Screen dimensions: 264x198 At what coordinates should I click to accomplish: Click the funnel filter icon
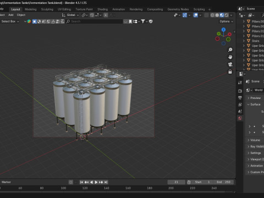(x=143, y=21)
